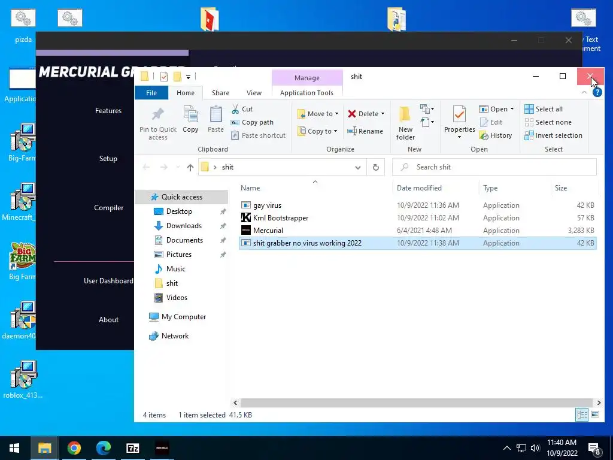Select the gay virus file
Viewport: 613px width, 460px height.
(417, 205)
